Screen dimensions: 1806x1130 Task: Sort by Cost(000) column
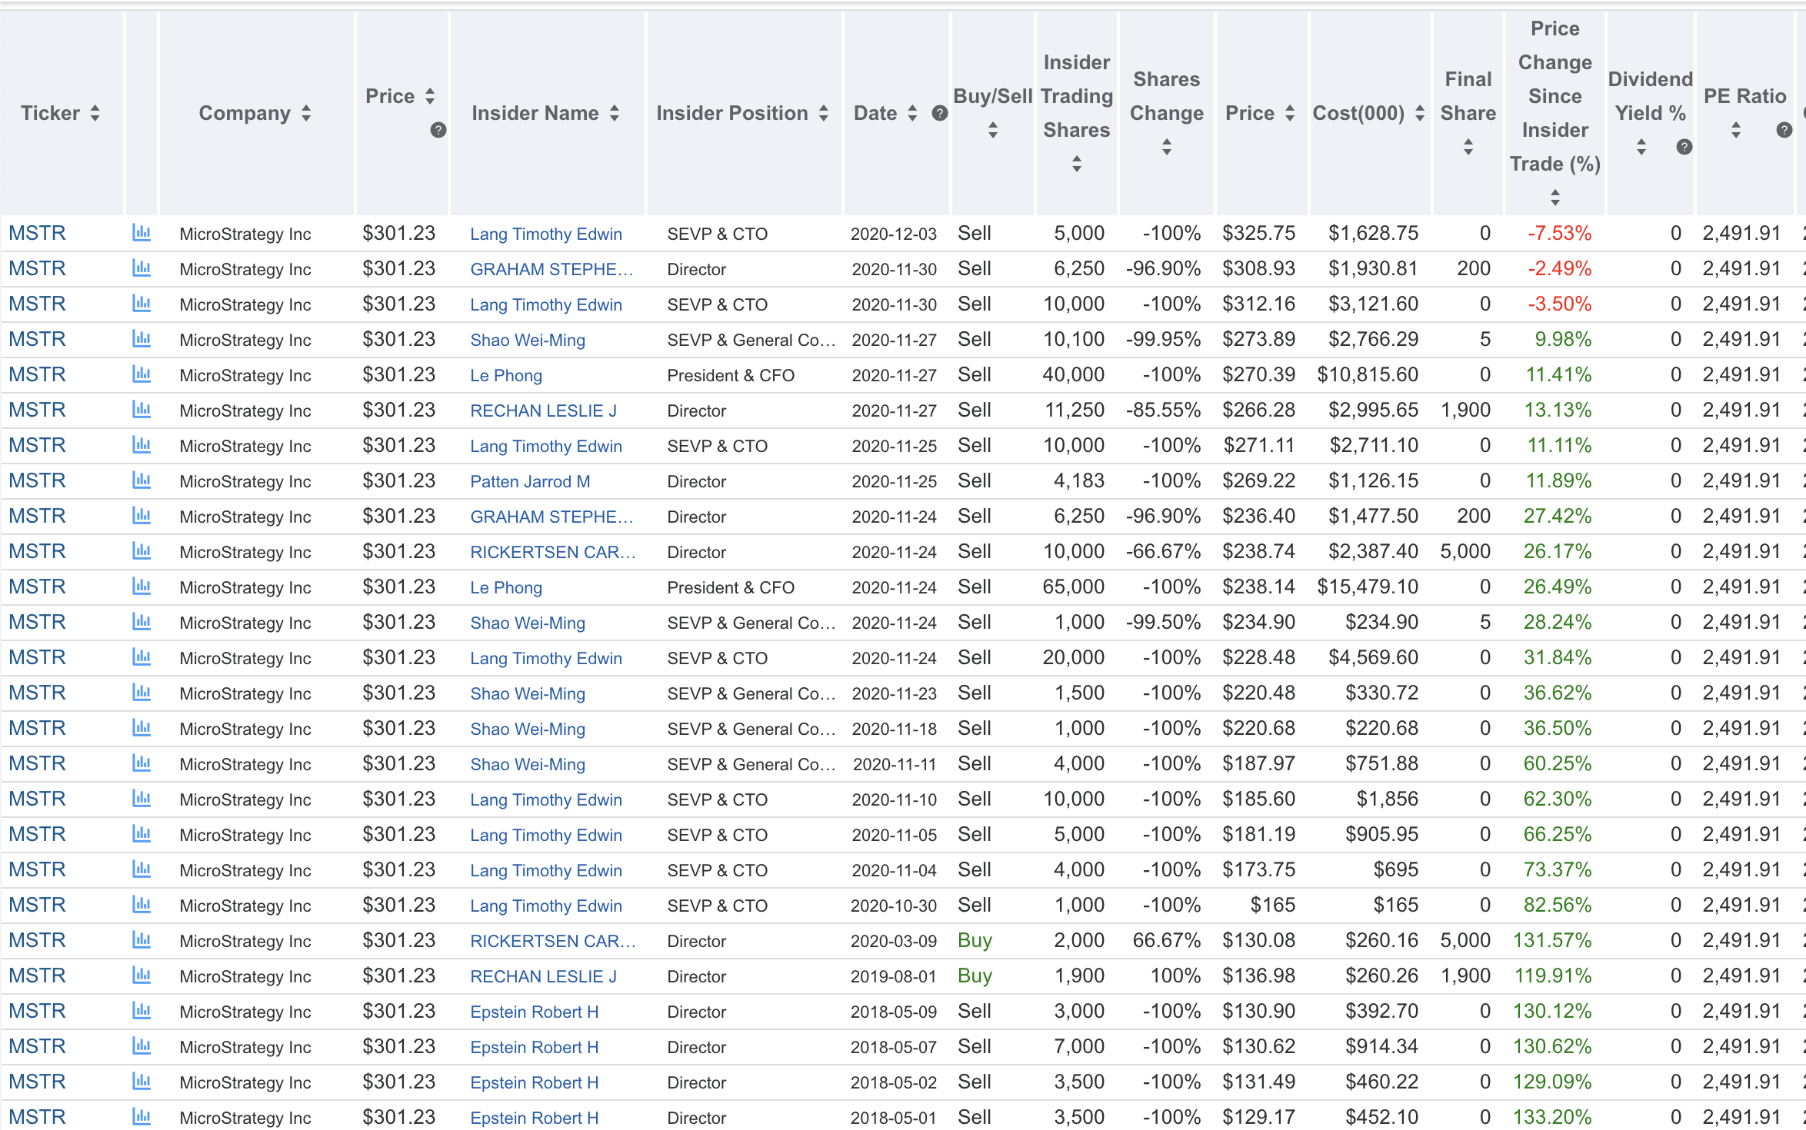tap(1420, 113)
